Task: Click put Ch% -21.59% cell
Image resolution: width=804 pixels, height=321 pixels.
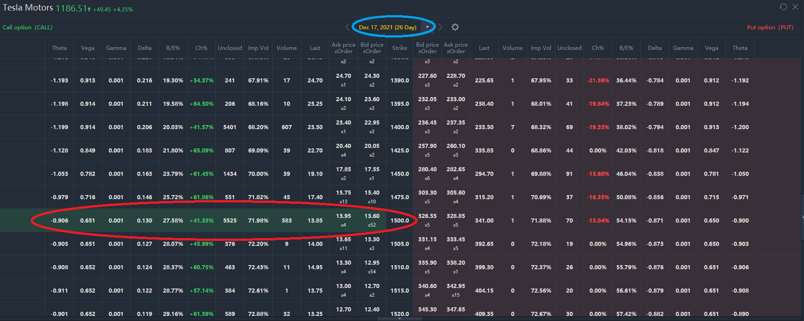Action: point(598,81)
